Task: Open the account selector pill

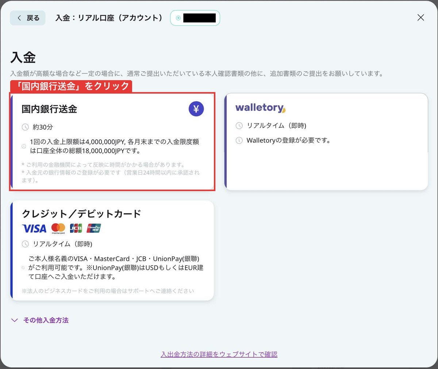Action: click(x=195, y=18)
